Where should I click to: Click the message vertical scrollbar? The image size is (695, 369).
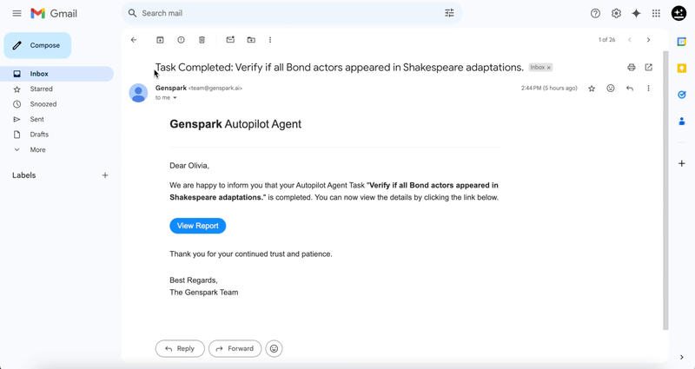tap(665, 190)
